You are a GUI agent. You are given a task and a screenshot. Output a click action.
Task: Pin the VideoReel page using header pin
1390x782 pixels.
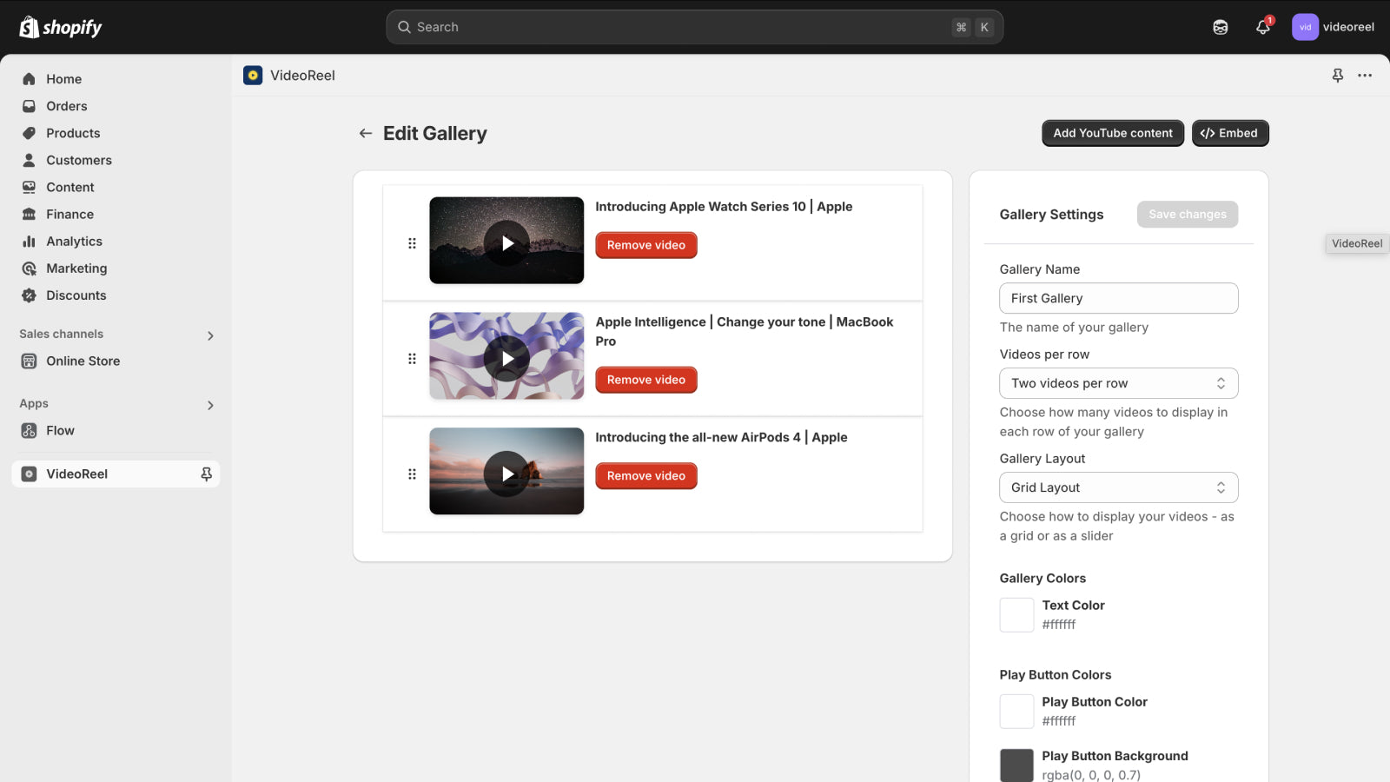tap(1337, 76)
